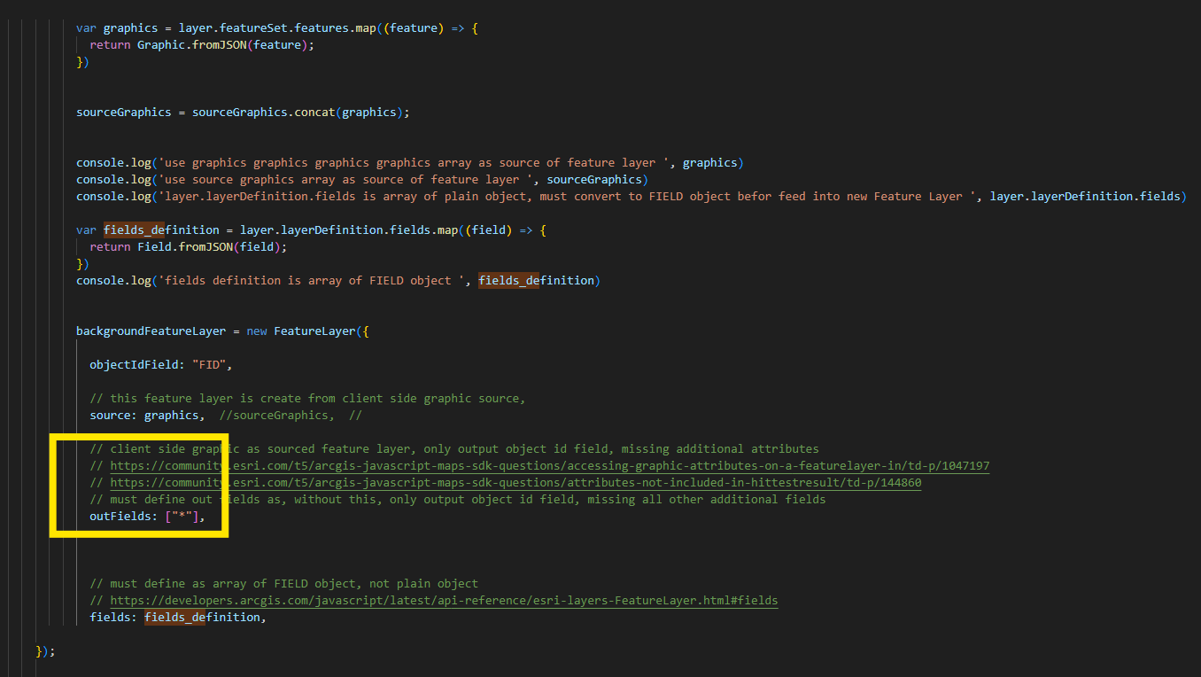
Task: Click the concat method call
Action: pyautogui.click(x=314, y=113)
